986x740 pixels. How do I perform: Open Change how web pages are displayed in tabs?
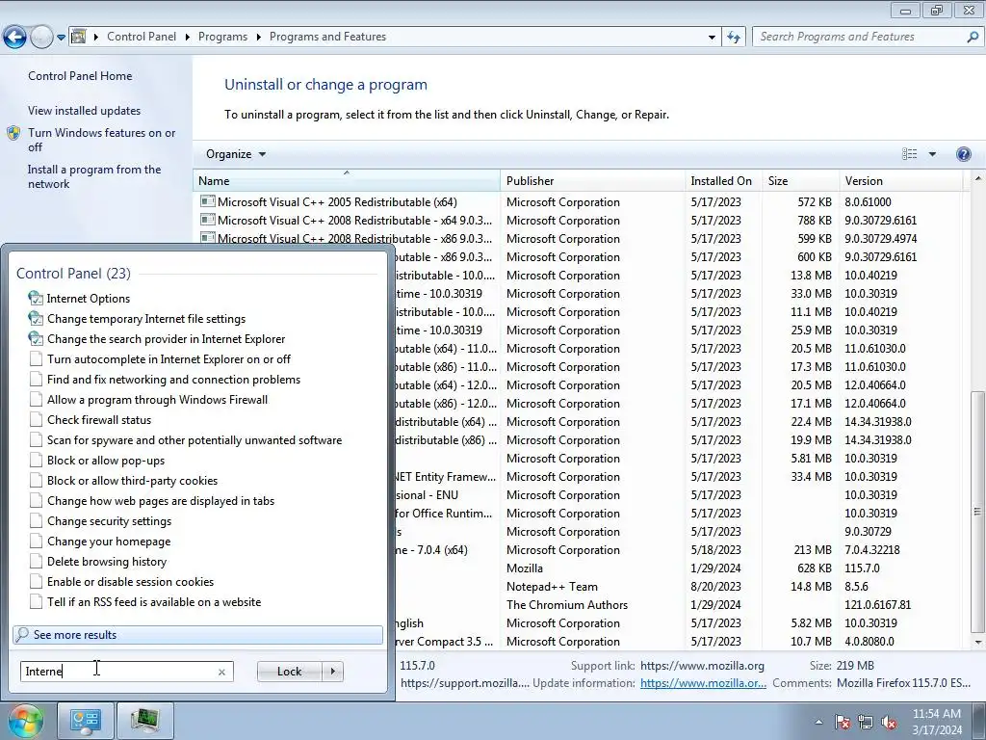(x=161, y=501)
